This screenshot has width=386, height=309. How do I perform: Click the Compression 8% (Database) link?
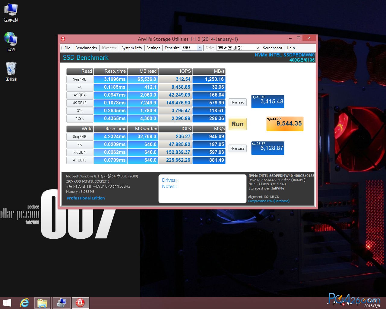pyautogui.click(x=269, y=201)
